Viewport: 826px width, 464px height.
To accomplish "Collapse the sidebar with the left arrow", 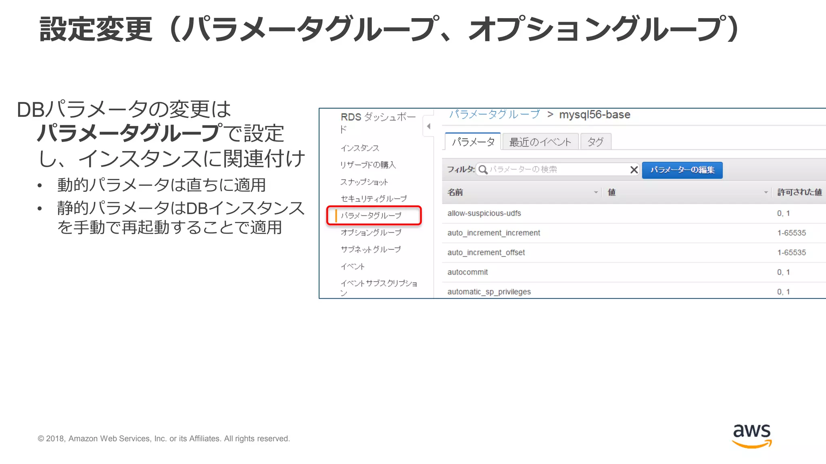I will [428, 126].
